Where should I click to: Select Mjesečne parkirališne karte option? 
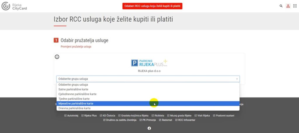pos(76,103)
